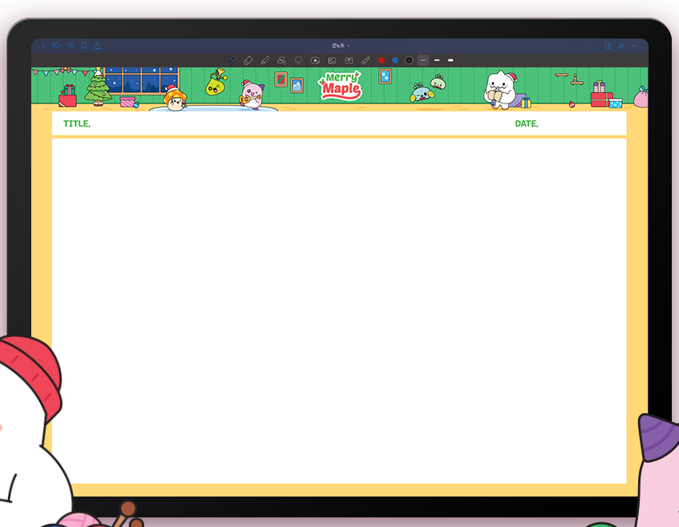Select the Elements sticker tool
Screen dimensions: 679x527
tap(315, 60)
